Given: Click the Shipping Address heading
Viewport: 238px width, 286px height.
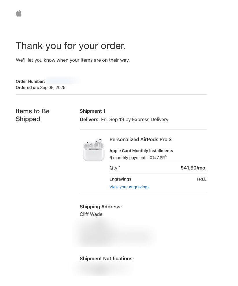Looking at the screenshot, I should (x=101, y=207).
